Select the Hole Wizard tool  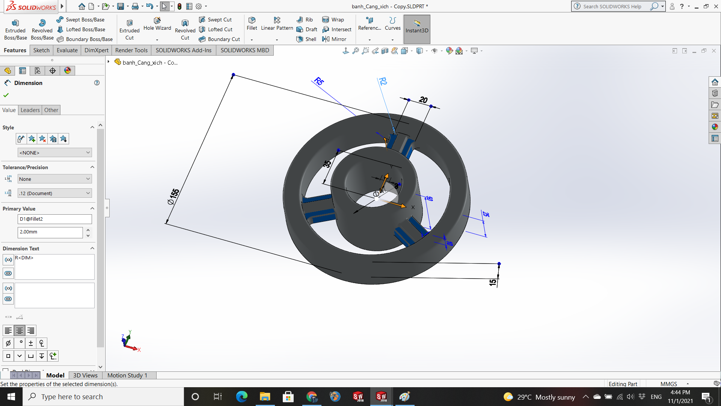click(157, 20)
